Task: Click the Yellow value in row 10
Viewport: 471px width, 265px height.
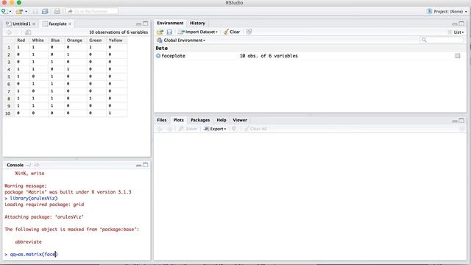Action: 110,113
